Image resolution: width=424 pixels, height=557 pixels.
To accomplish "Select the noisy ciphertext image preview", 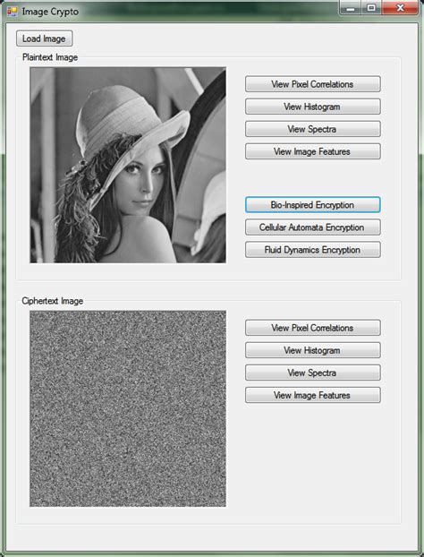I will click(x=128, y=408).
